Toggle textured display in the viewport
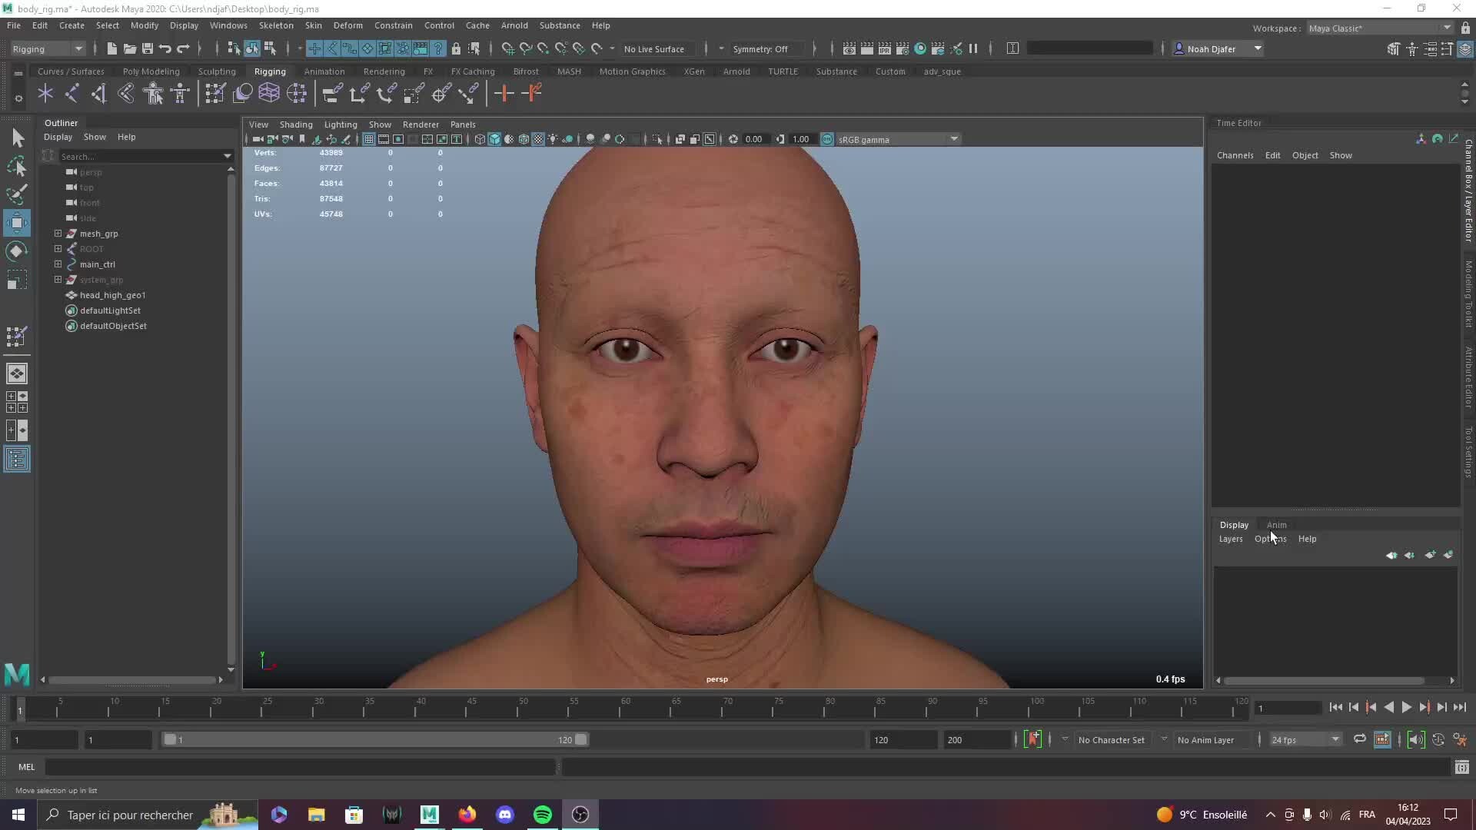This screenshot has width=1476, height=830. click(x=537, y=139)
